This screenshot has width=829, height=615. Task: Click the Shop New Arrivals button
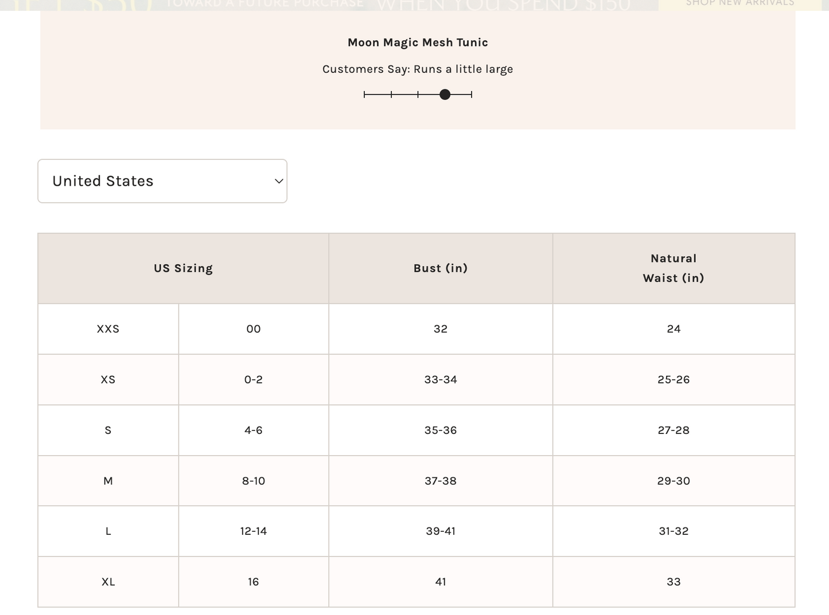pyautogui.click(x=740, y=3)
